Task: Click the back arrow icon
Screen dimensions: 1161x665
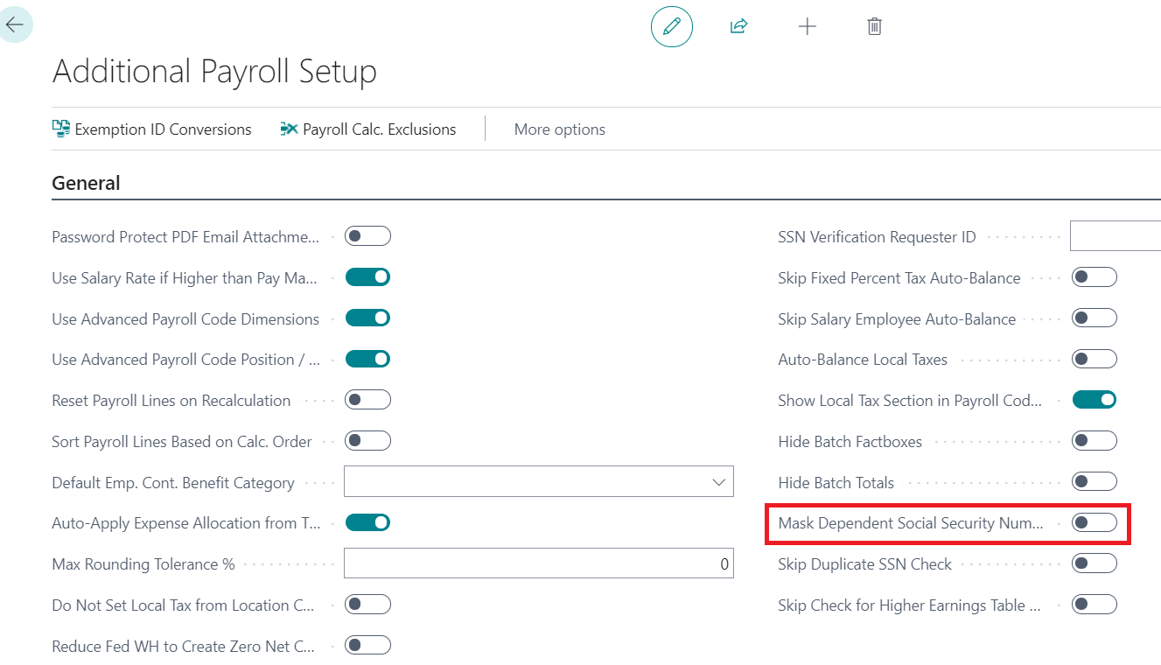Action: (x=15, y=24)
